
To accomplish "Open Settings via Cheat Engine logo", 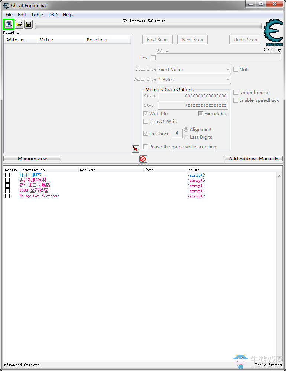I will coord(273,33).
